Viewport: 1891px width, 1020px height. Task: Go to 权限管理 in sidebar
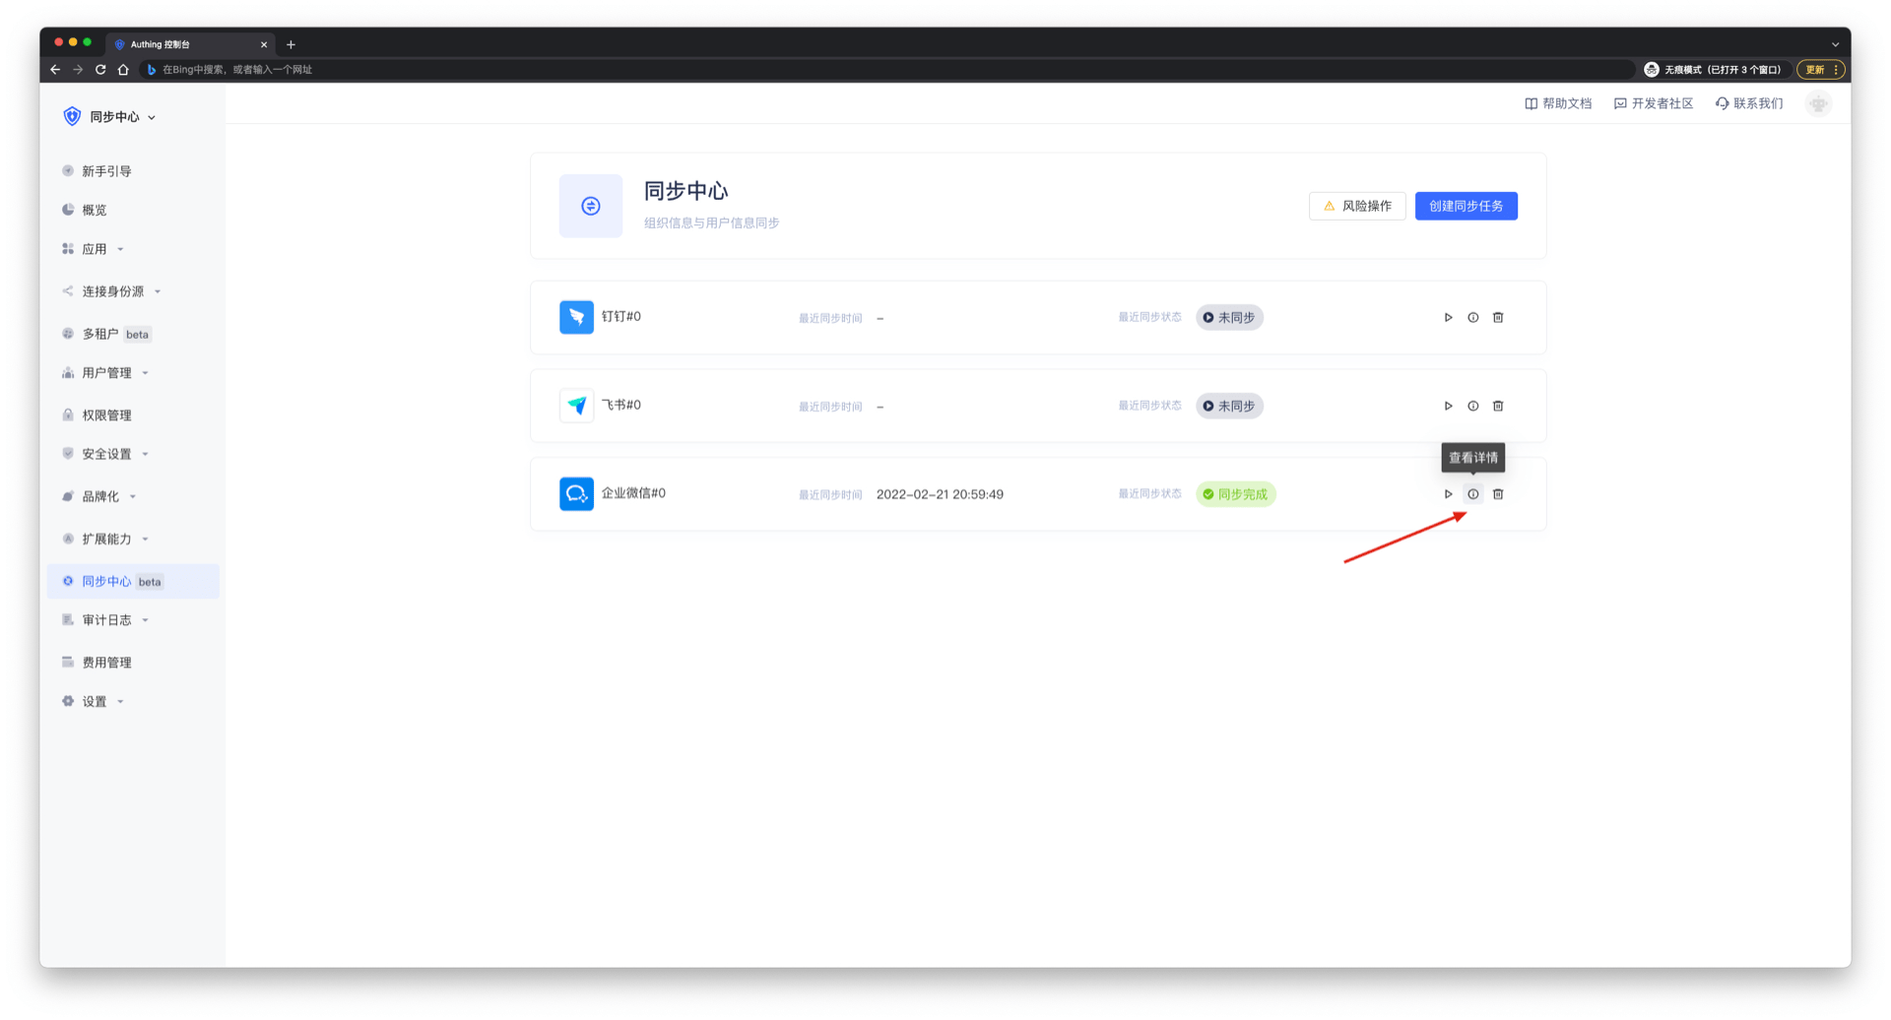pyautogui.click(x=106, y=415)
